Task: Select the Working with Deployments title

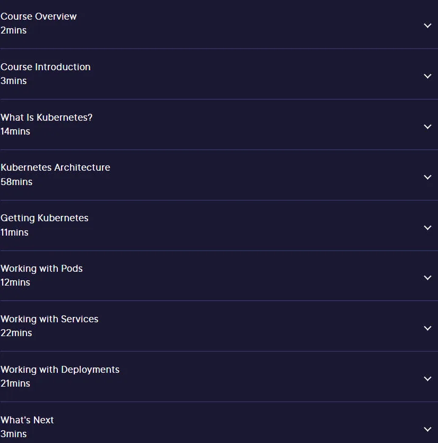Action: tap(60, 370)
